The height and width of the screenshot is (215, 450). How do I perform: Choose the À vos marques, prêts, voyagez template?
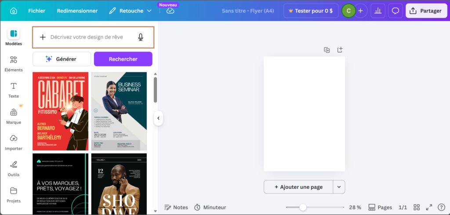61,183
